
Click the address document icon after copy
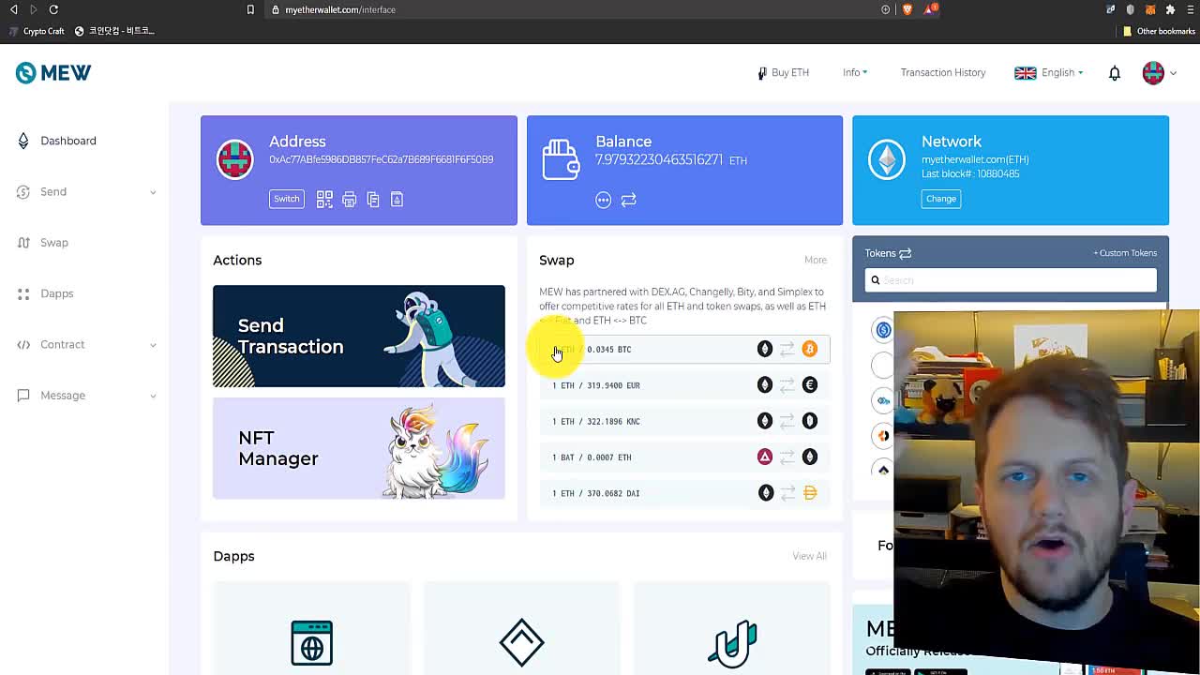397,199
